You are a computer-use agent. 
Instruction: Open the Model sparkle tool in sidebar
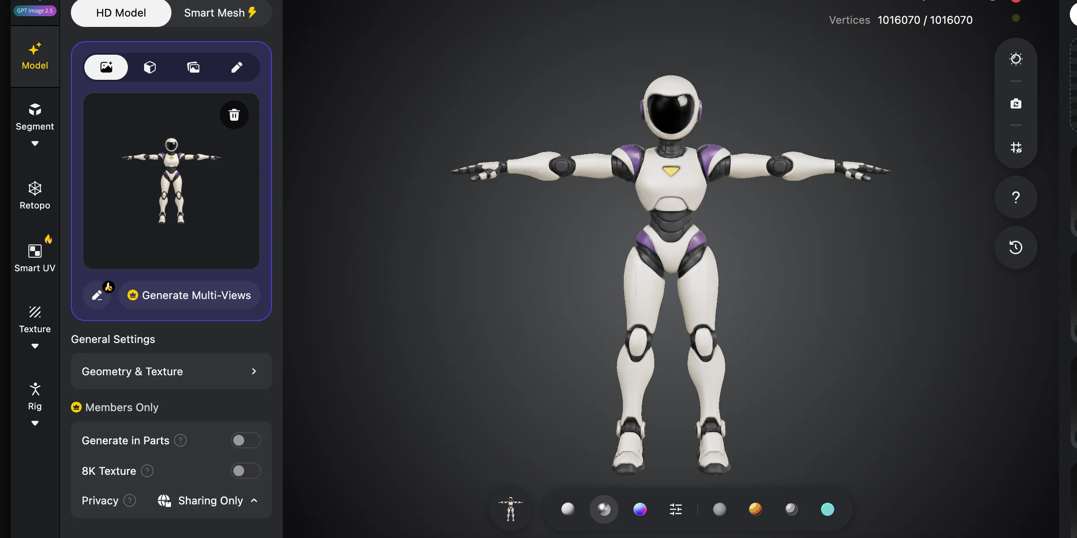[x=35, y=56]
